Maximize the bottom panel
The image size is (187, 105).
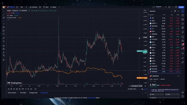(x=146, y=93)
